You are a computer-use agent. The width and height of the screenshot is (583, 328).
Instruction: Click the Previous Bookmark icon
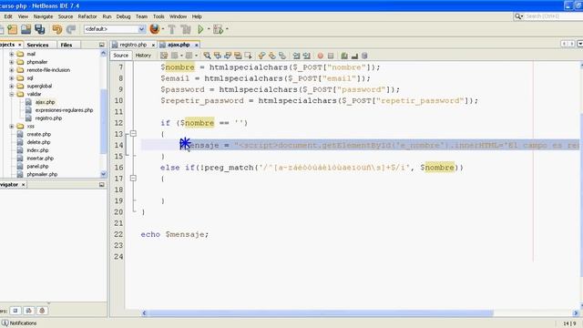pos(261,56)
